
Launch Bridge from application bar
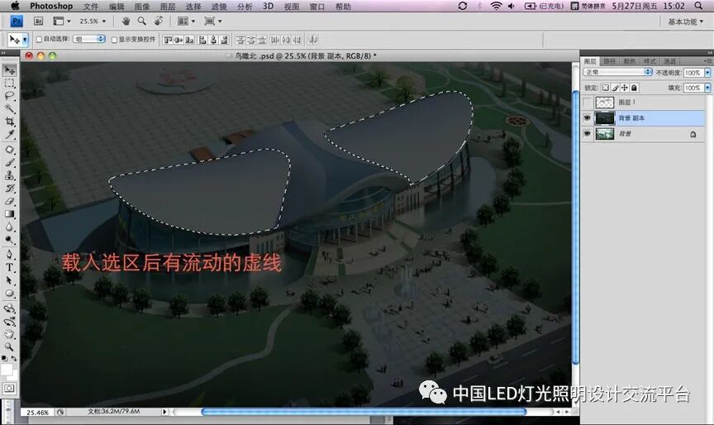[39, 21]
